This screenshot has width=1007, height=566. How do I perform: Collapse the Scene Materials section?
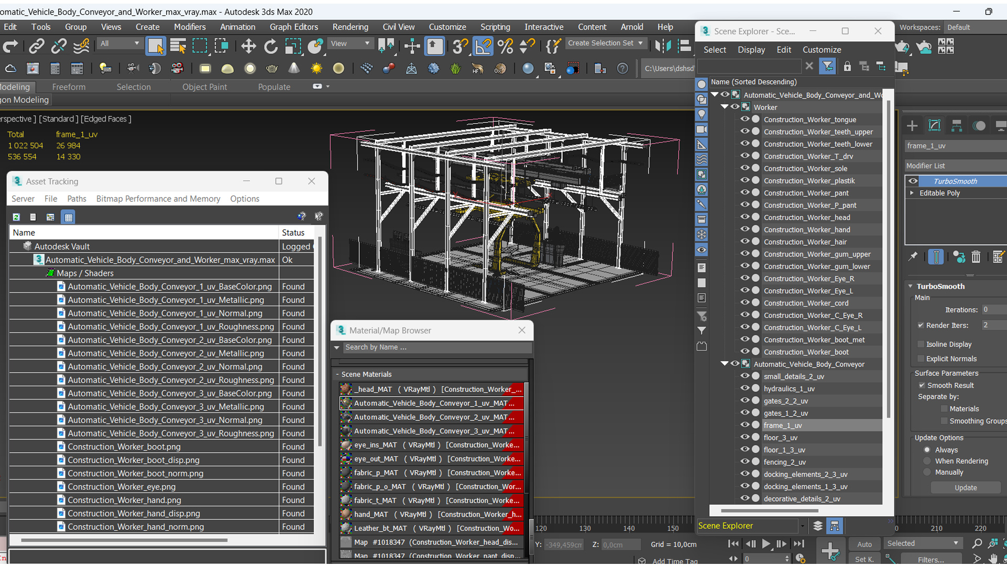click(x=337, y=374)
